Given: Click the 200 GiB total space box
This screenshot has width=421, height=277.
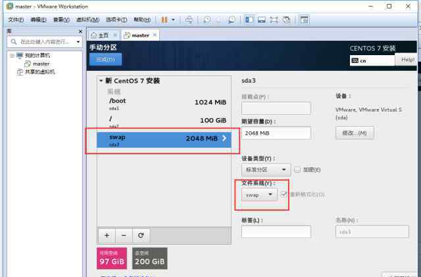Looking at the screenshot, I should pos(149,258).
